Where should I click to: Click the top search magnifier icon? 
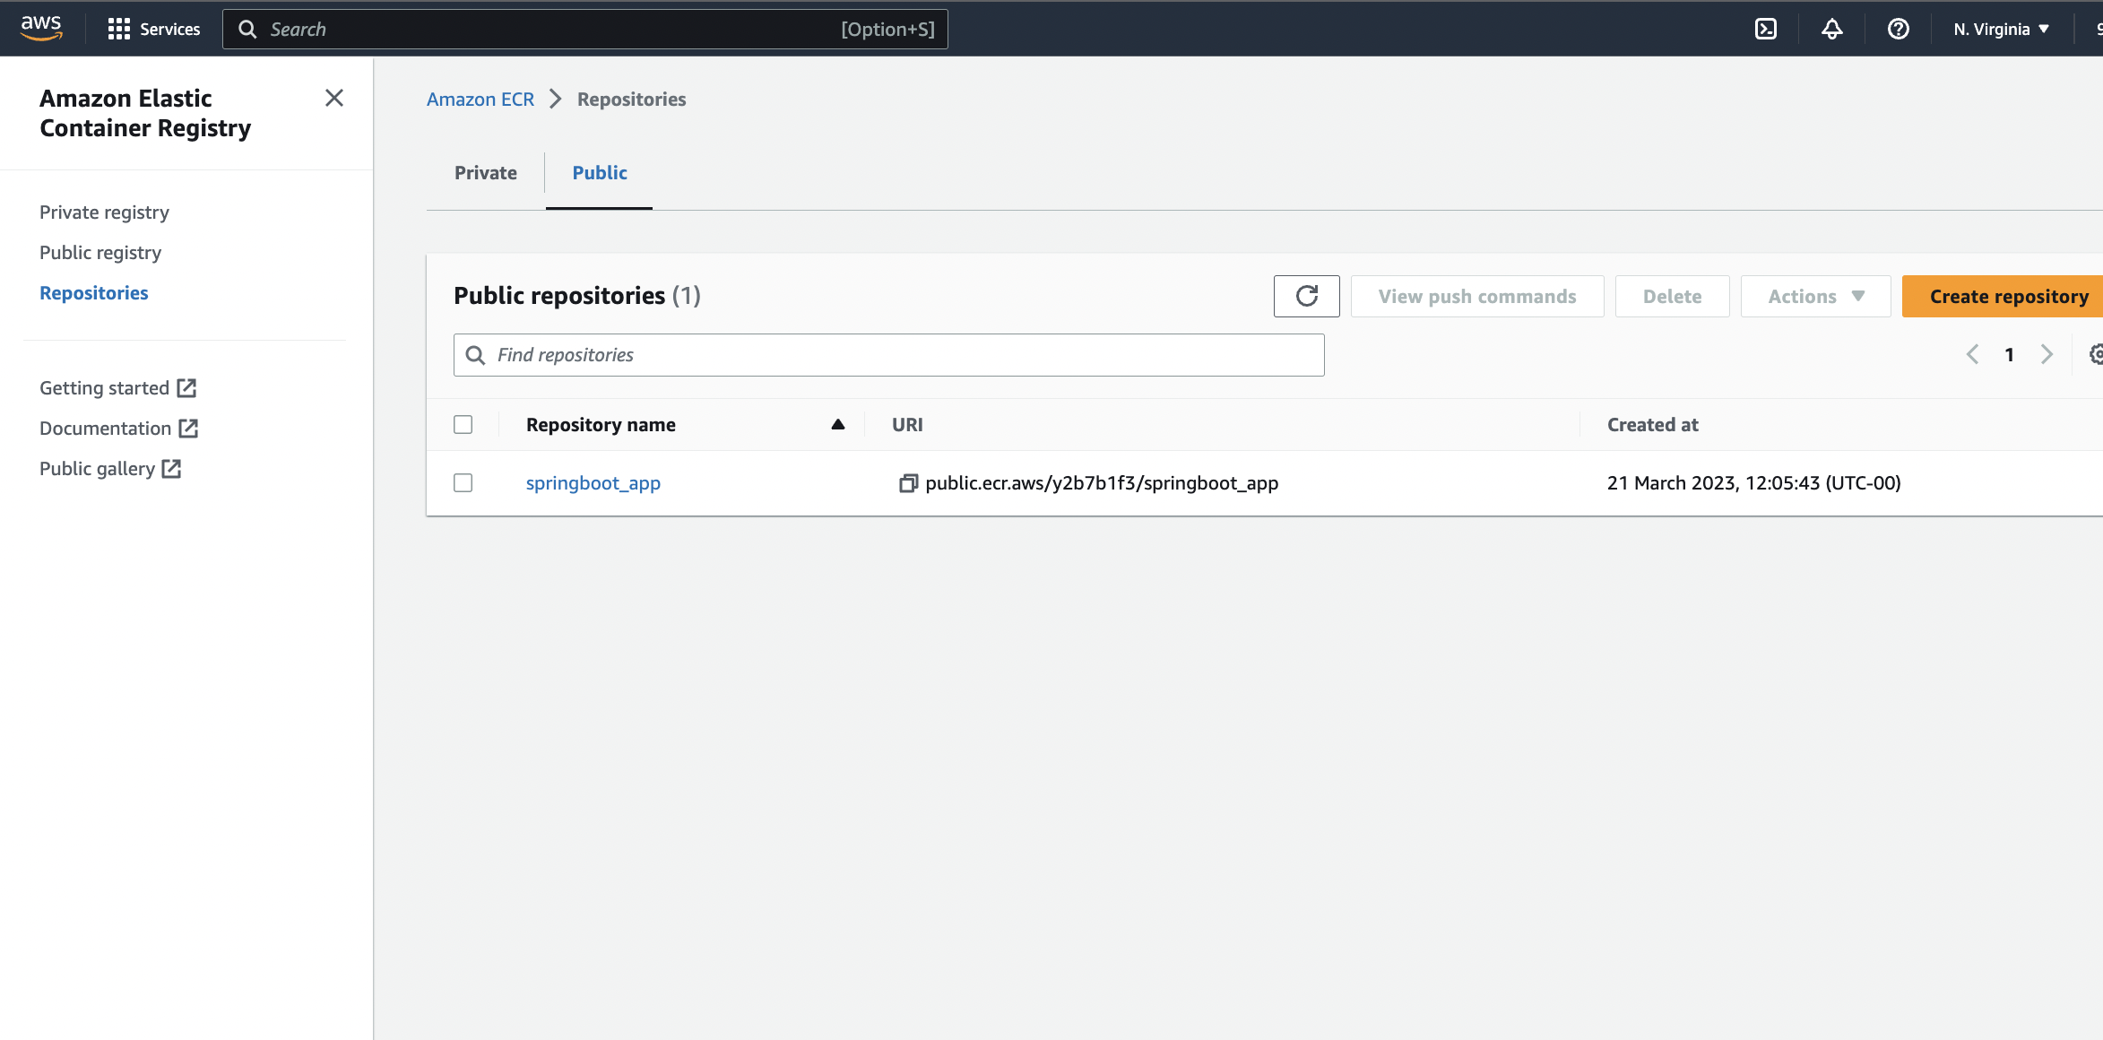[x=247, y=30]
